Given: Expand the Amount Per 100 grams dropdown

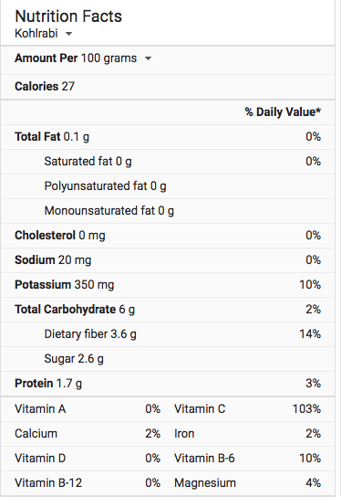Looking at the screenshot, I should [148, 58].
